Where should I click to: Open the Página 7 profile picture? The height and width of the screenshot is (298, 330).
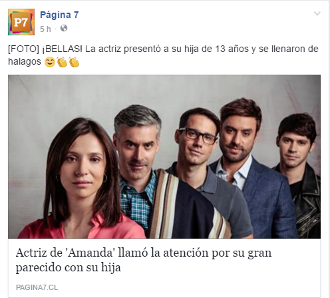tap(21, 22)
